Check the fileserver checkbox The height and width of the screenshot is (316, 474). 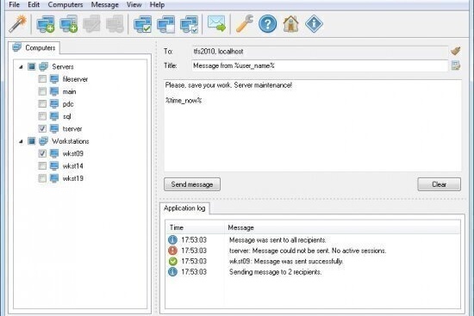point(42,79)
